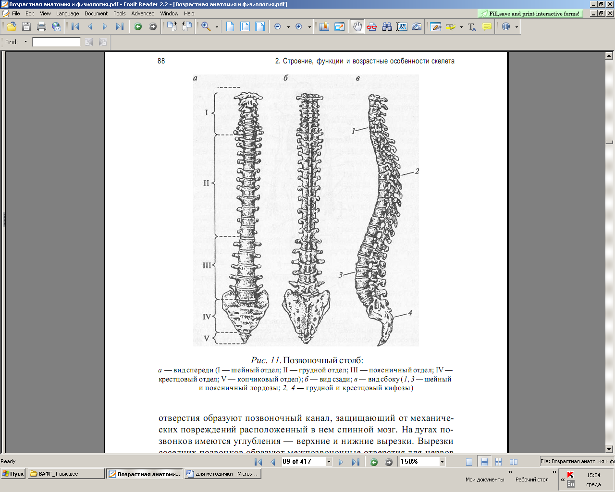Go to first page using top toolbar

click(75, 27)
